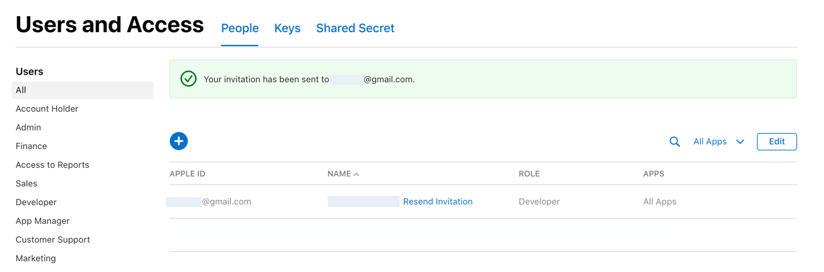
Task: Click the ROLE column header
Action: pos(529,174)
